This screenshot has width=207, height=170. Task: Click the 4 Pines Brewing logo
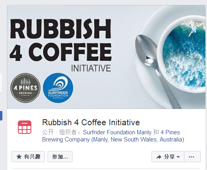pyautogui.click(x=25, y=88)
